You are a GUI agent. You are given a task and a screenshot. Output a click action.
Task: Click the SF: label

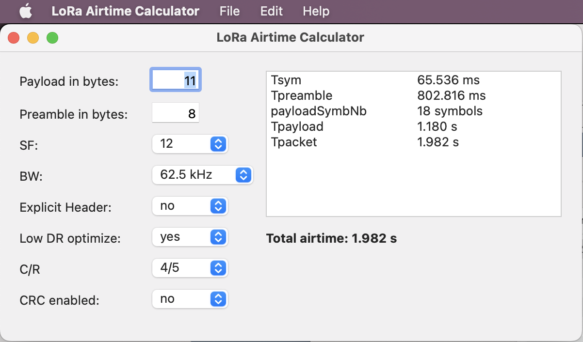point(29,145)
